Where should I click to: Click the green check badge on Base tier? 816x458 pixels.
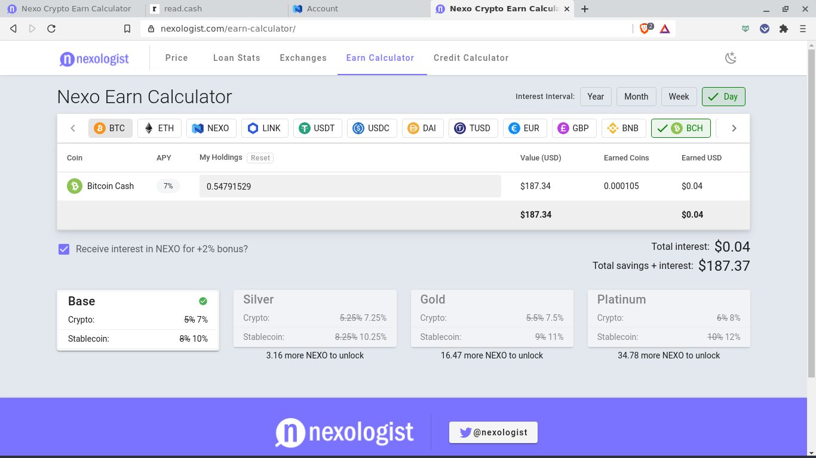203,301
